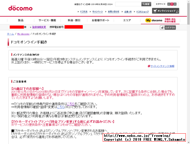Set text size to small (小)
This screenshot has width=190, height=144.
coord(169,4)
